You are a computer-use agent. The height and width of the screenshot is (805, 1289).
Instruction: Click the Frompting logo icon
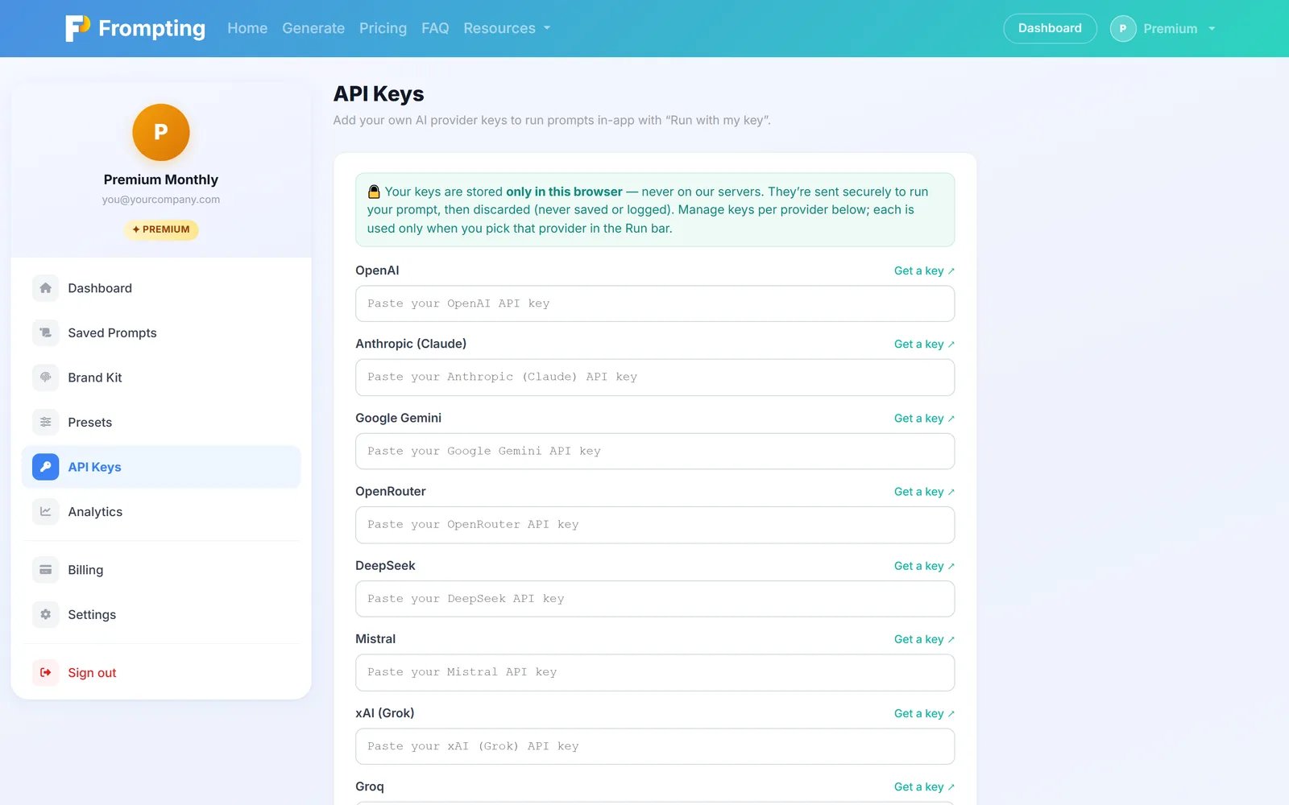[77, 28]
